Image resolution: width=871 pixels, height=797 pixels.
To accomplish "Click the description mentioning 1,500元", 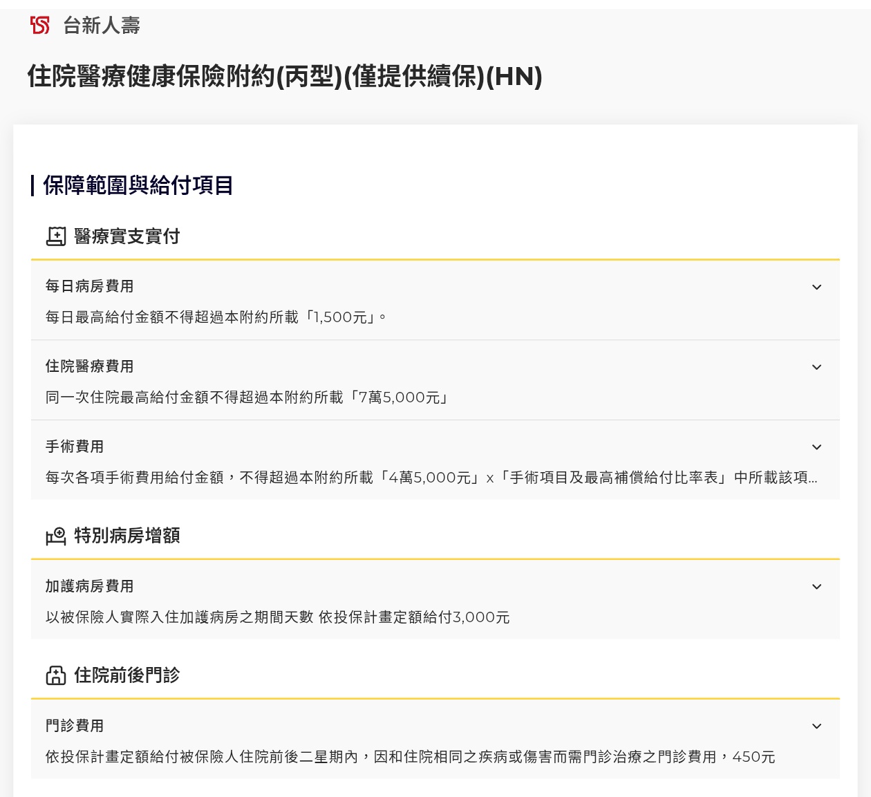I will coord(216,317).
